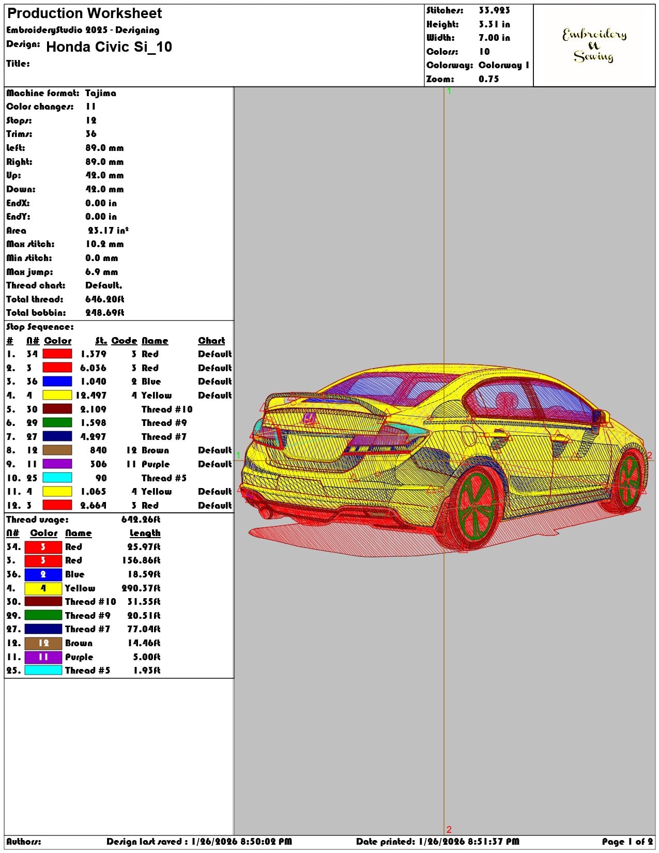Click the yellow swatch in Stop Sequence row 11
Screen dimensions: 659x853
point(57,492)
